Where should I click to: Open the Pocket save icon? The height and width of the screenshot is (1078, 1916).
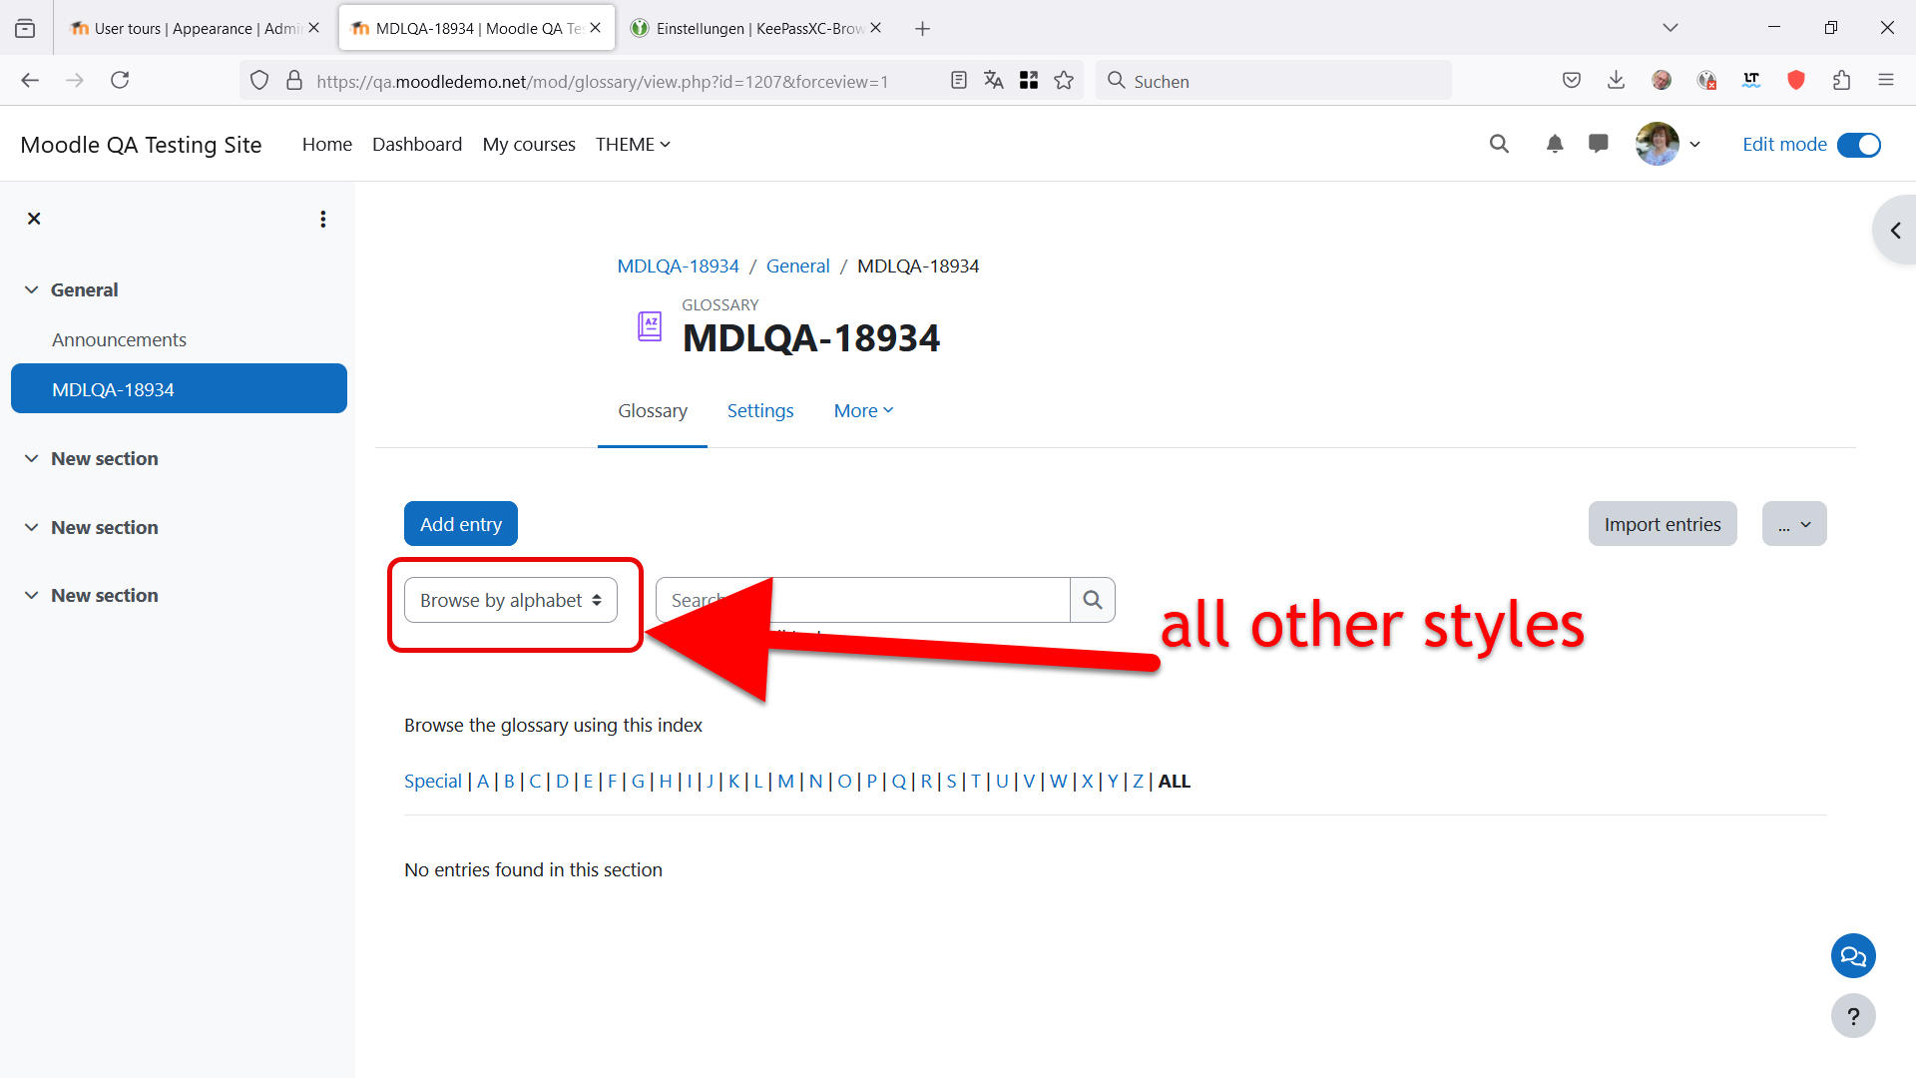click(1572, 81)
